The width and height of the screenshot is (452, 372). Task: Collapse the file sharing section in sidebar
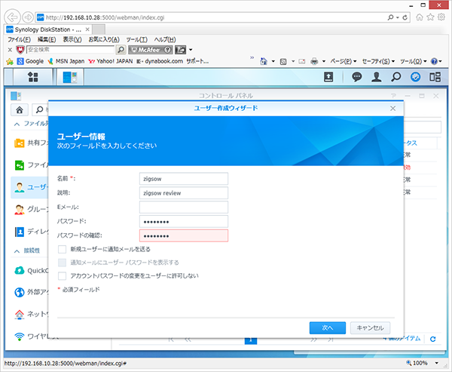17,125
